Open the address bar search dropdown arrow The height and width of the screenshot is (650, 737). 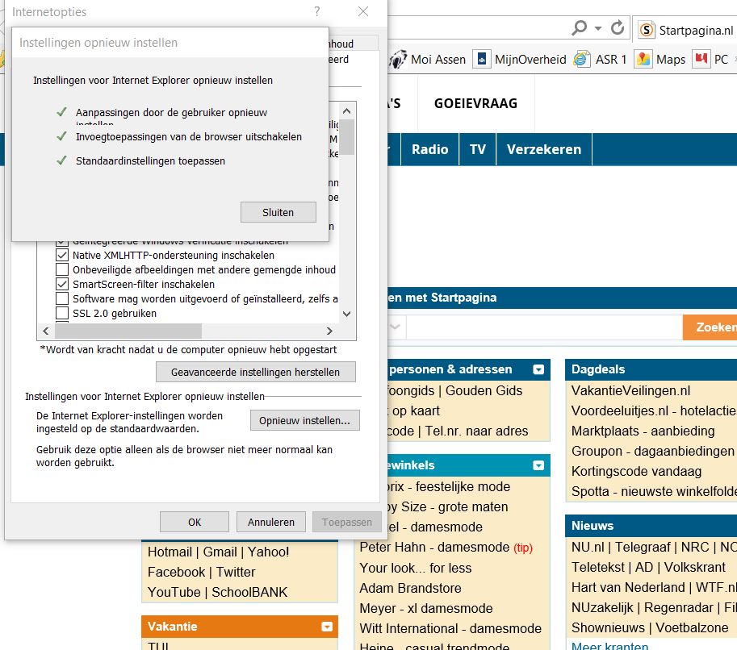(598, 28)
